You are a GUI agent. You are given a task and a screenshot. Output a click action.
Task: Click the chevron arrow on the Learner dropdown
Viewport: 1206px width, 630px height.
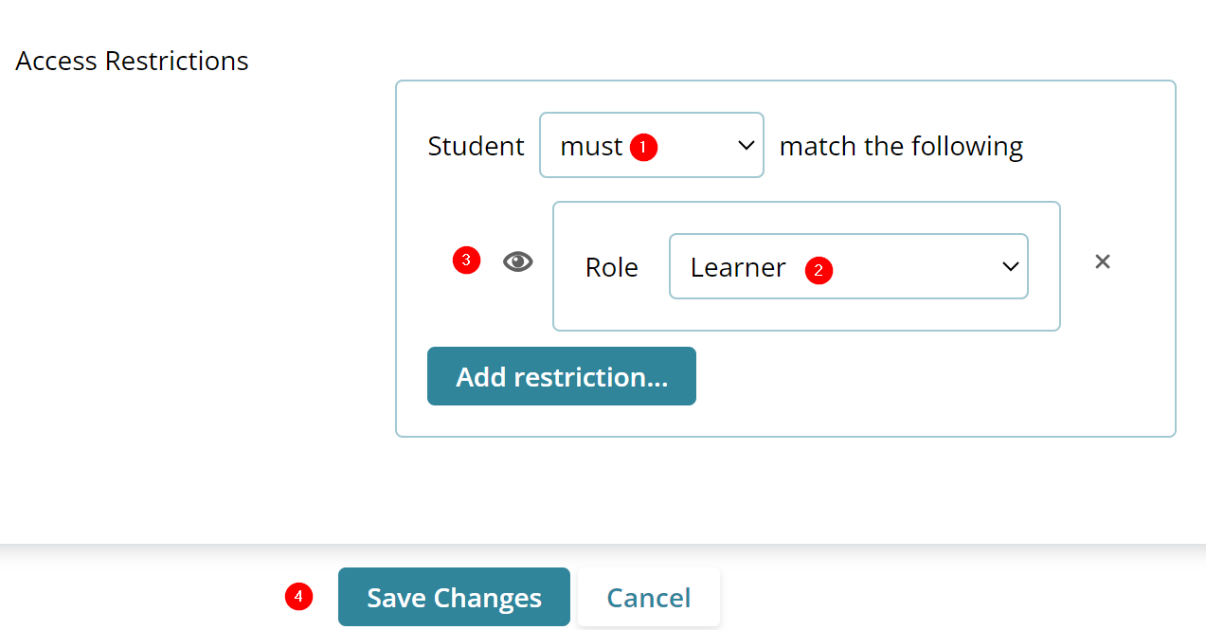(x=1010, y=267)
